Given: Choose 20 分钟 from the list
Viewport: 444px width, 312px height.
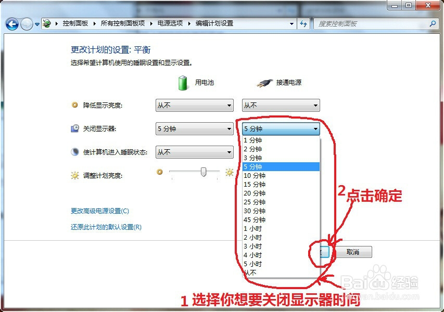Looking at the screenshot, I should coord(281,193).
